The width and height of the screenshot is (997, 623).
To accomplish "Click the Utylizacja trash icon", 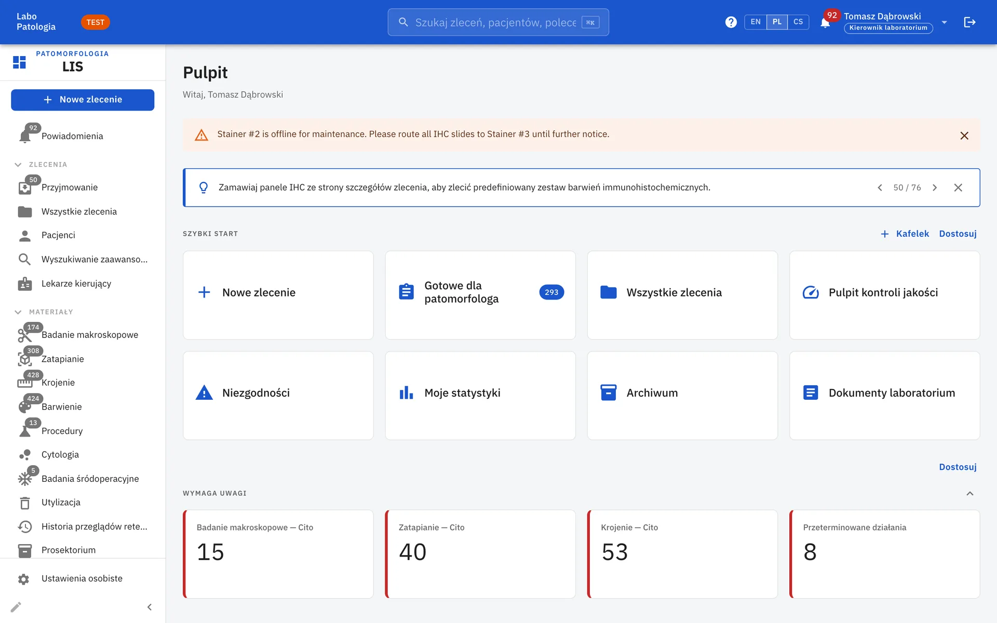I will (x=24, y=503).
